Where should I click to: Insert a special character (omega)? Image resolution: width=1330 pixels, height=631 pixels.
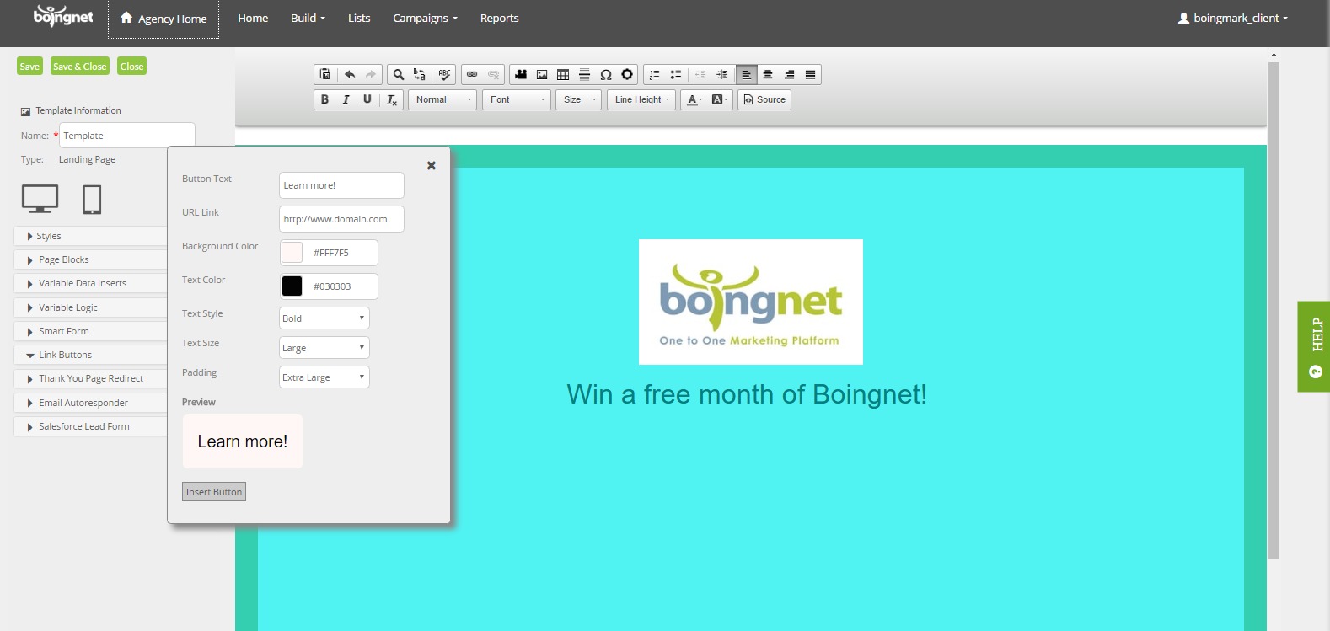(x=606, y=75)
